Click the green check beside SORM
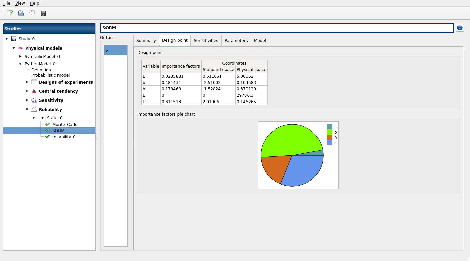 click(48, 130)
